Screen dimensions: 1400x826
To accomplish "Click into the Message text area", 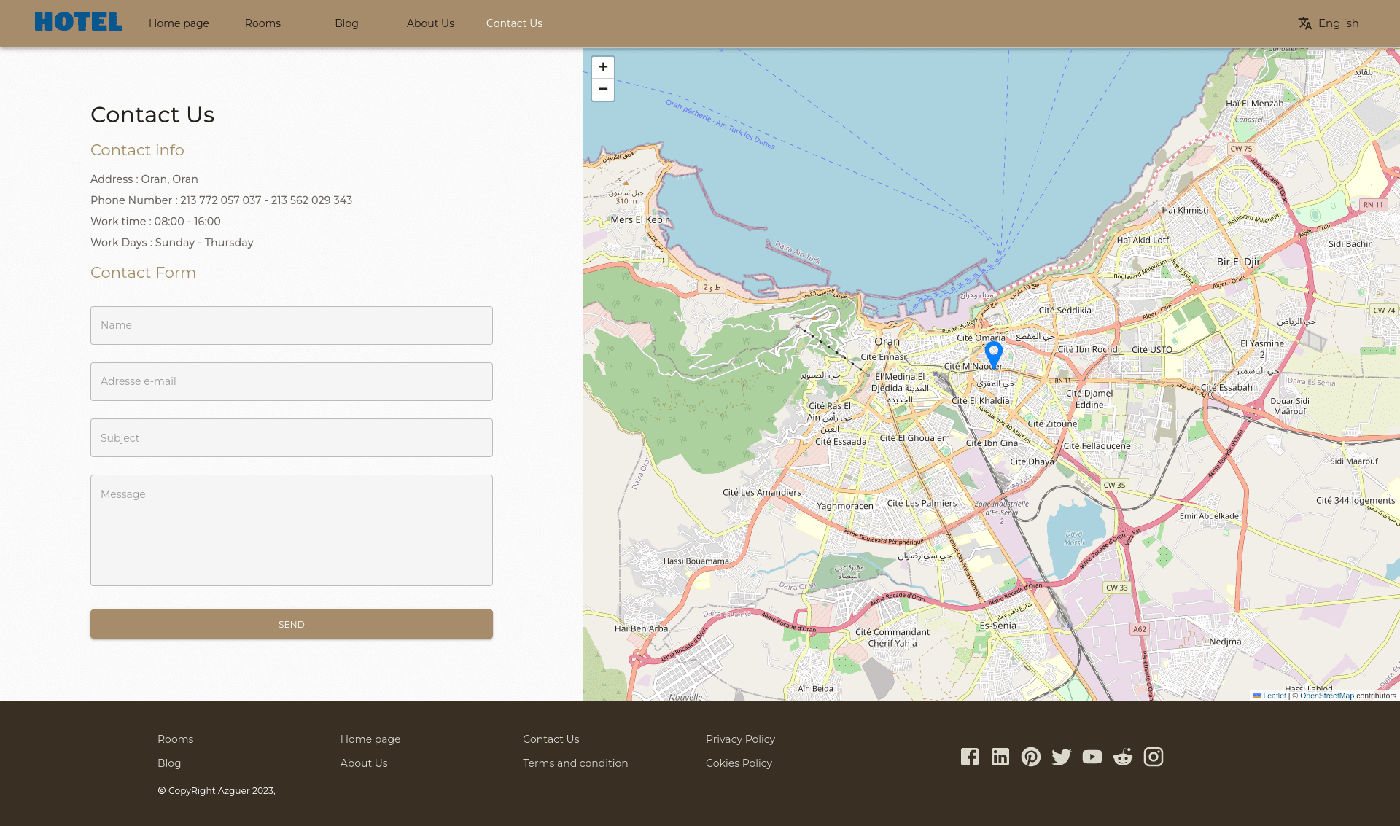I will tap(292, 530).
